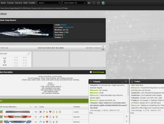The width and height of the screenshot is (164, 124).
Task: Click the chain link icon in chain box
Action: click(29, 54)
